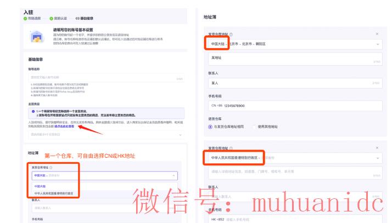This screenshot has height=223, width=392.
Task: Select radio 使用其他地址
Action: click(255, 127)
